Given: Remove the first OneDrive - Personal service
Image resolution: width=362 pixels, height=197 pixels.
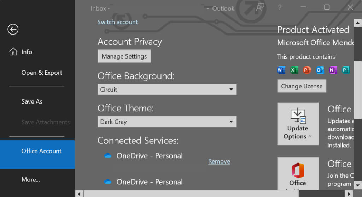Looking at the screenshot, I should pyautogui.click(x=219, y=161).
